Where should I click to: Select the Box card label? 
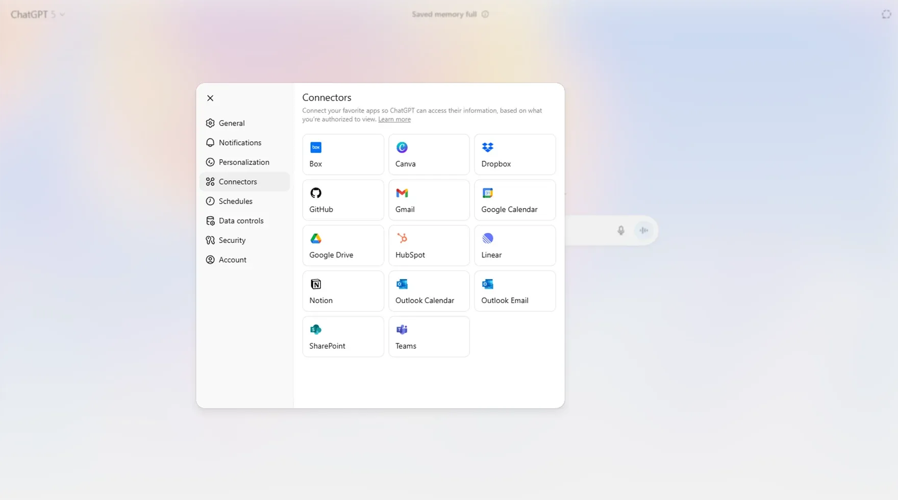click(315, 164)
